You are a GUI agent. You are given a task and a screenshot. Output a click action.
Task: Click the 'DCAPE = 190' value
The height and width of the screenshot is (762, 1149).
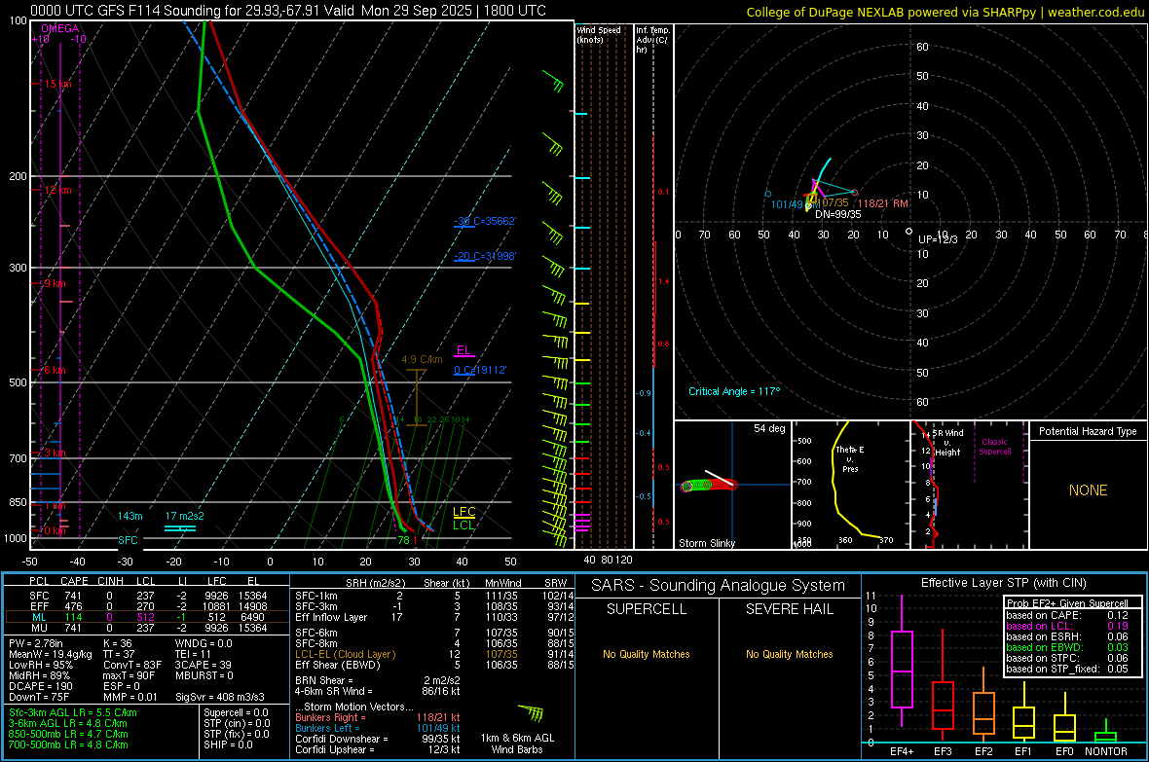coord(40,686)
